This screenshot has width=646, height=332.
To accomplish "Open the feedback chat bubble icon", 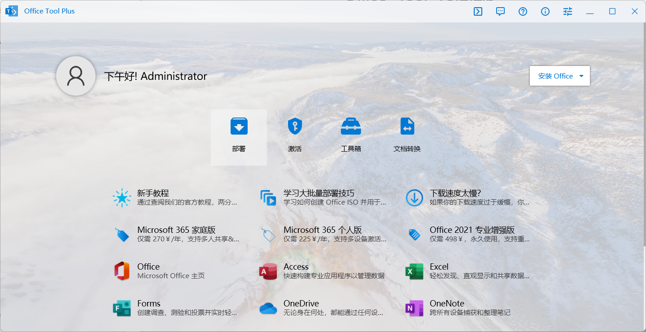I will tap(500, 12).
